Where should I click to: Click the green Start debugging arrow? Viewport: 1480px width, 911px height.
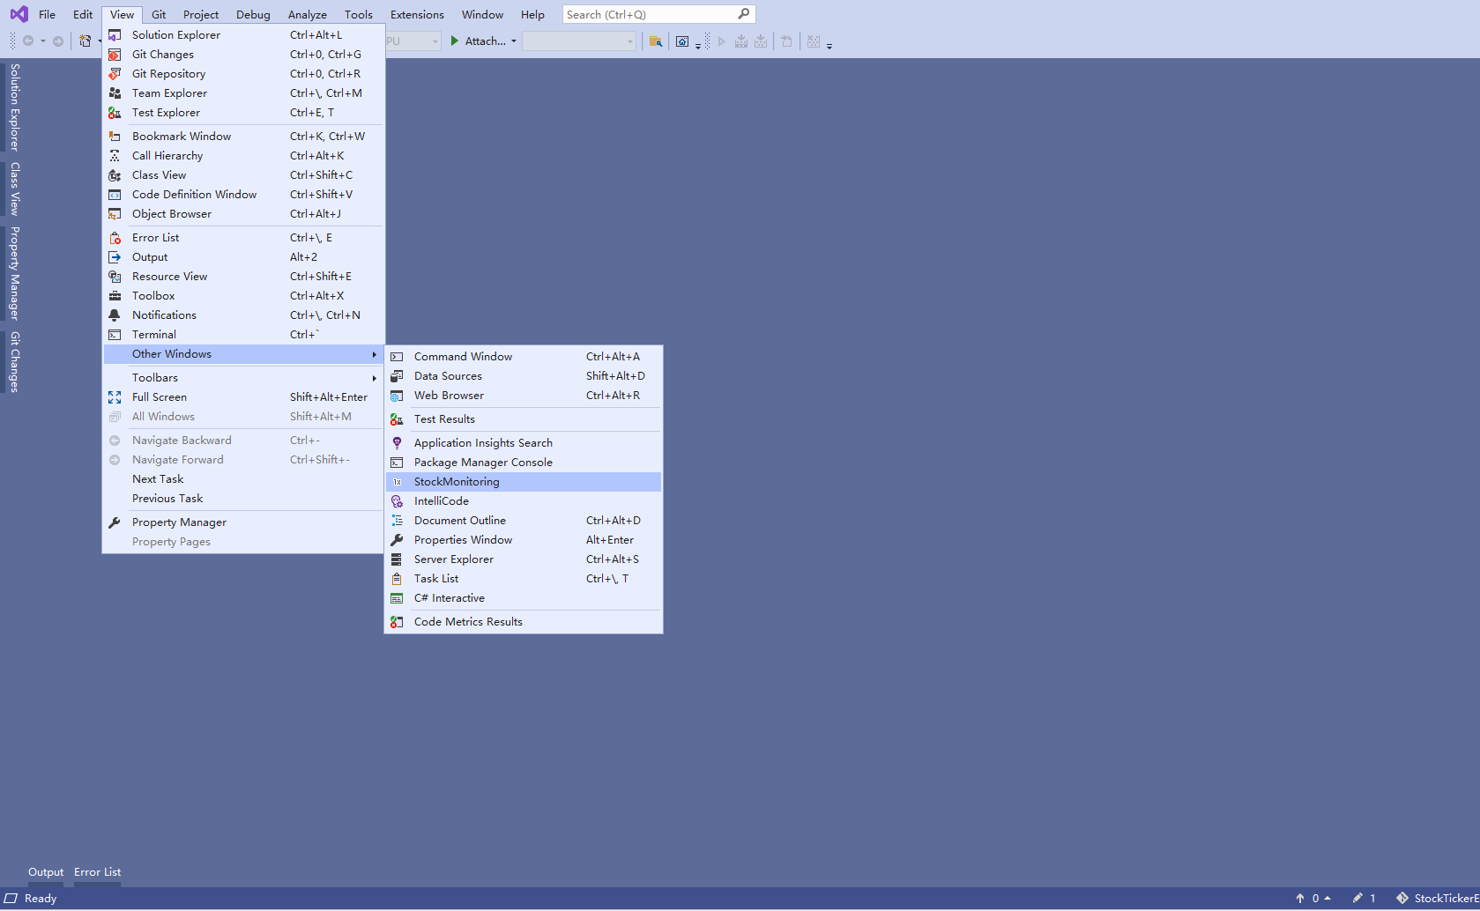tap(455, 41)
